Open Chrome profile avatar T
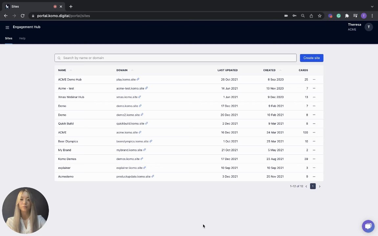This screenshot has height=236, width=378. [364, 16]
